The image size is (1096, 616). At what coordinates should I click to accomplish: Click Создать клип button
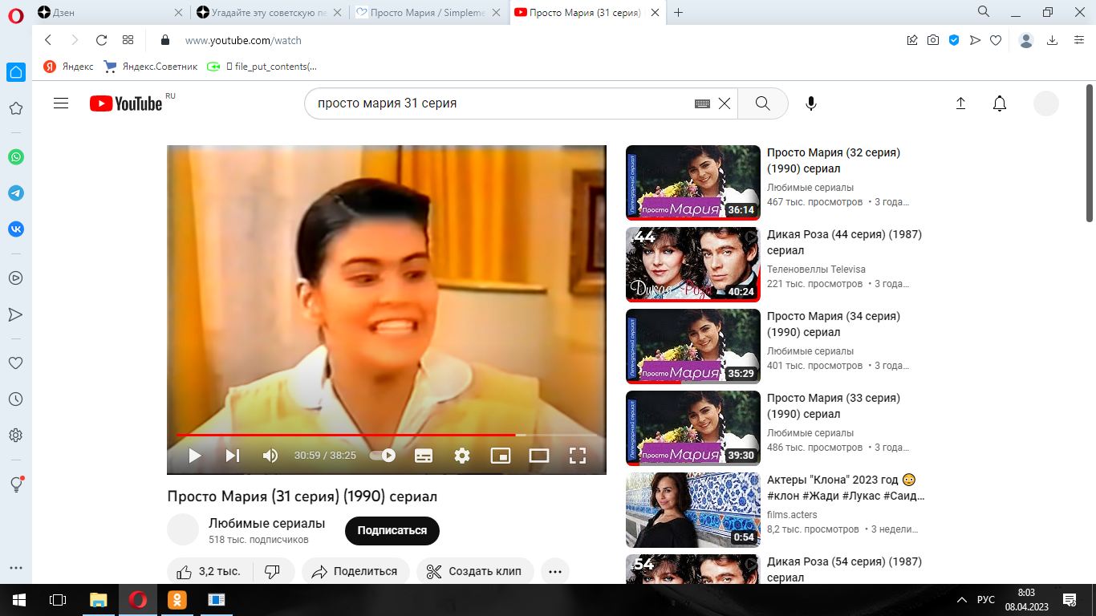click(x=475, y=571)
